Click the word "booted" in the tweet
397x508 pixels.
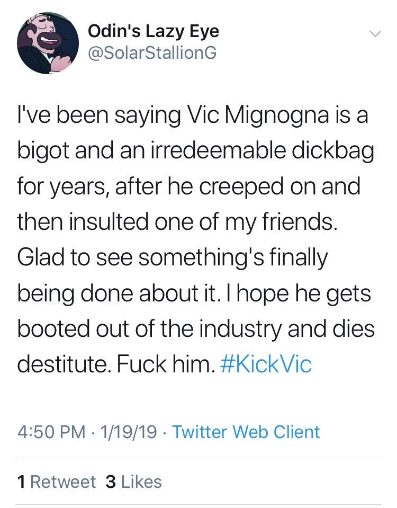53,328
